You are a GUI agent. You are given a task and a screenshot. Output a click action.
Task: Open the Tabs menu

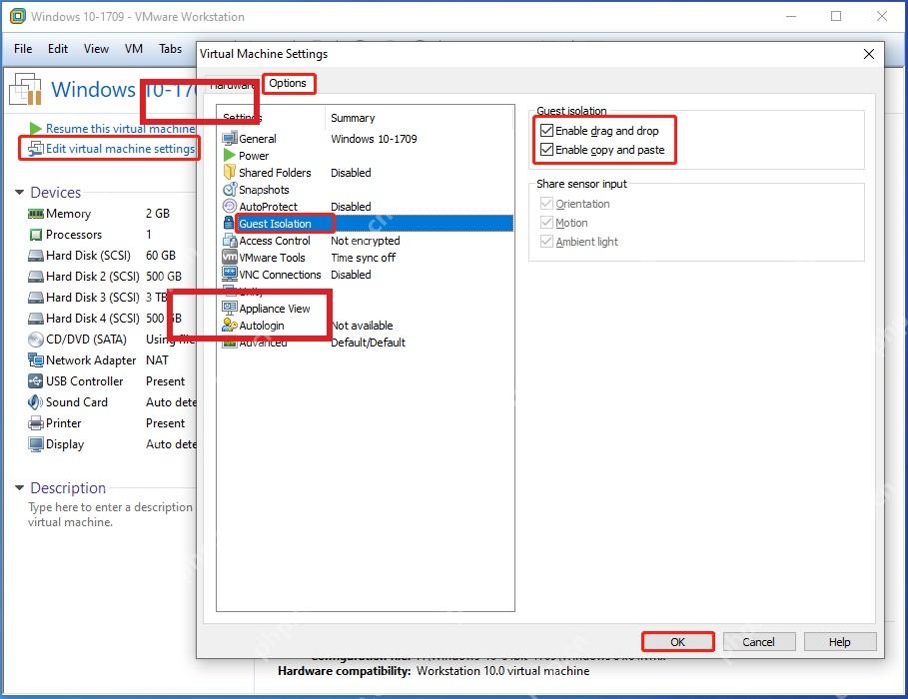[x=170, y=49]
